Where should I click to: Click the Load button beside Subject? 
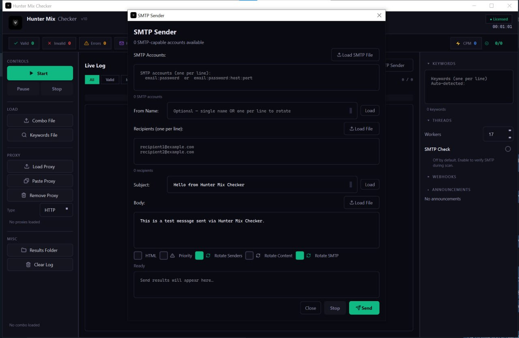370,184
